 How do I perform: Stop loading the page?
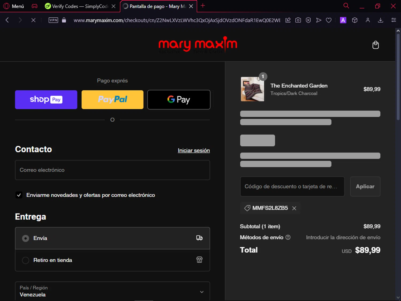click(33, 20)
